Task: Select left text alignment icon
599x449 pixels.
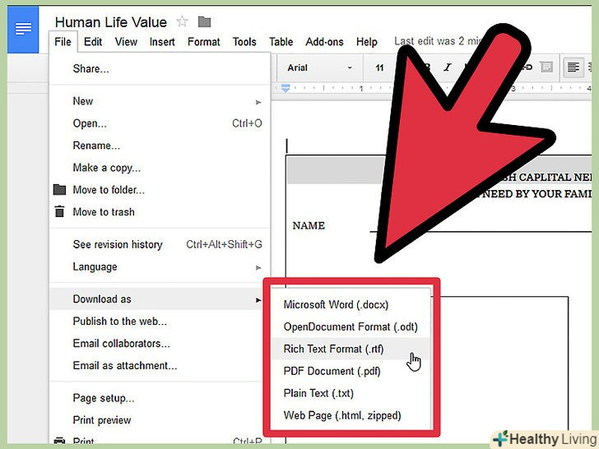Action: point(573,67)
